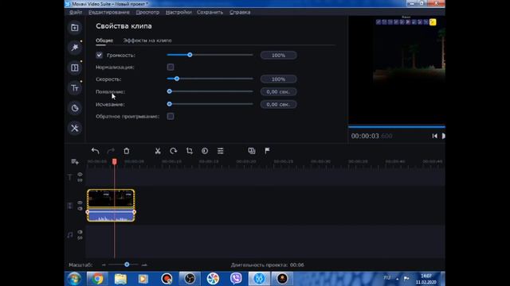
Task: Switch to the Общие tab
Action: (x=104, y=41)
